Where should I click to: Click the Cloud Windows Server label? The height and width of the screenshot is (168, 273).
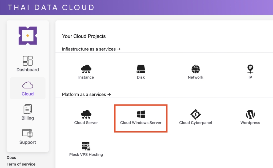pyautogui.click(x=141, y=123)
